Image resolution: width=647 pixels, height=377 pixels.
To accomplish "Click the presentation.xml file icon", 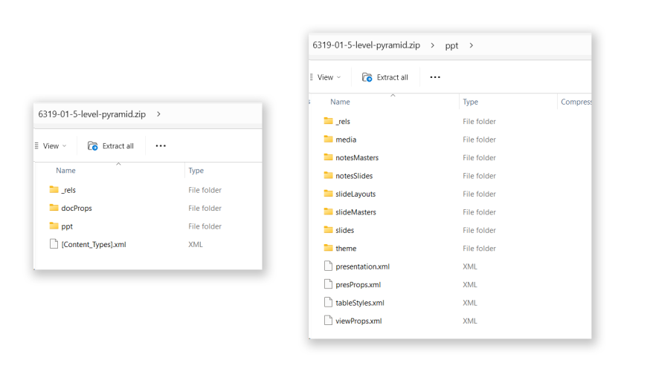I will click(328, 266).
